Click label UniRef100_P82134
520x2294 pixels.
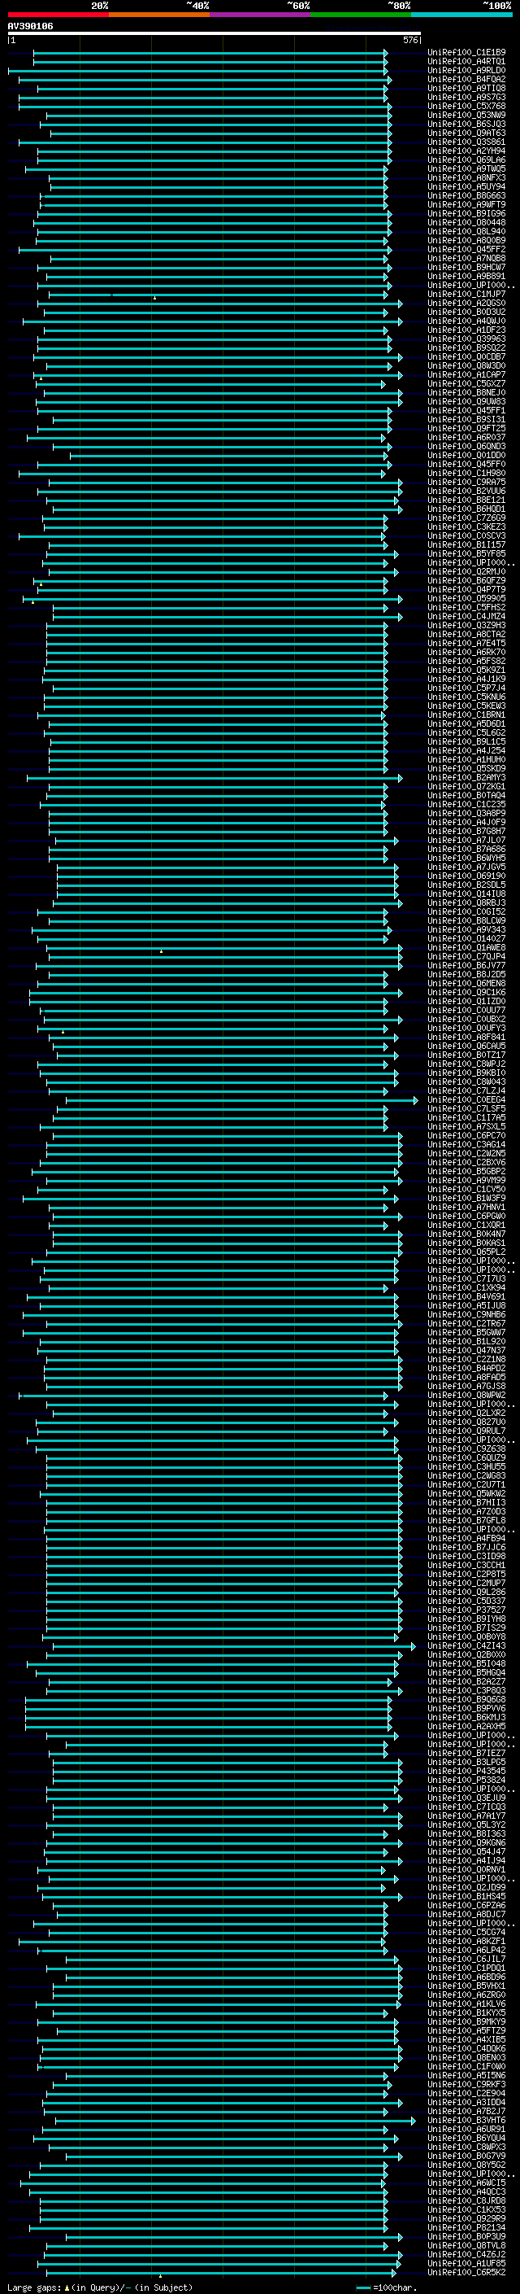pos(466,2227)
